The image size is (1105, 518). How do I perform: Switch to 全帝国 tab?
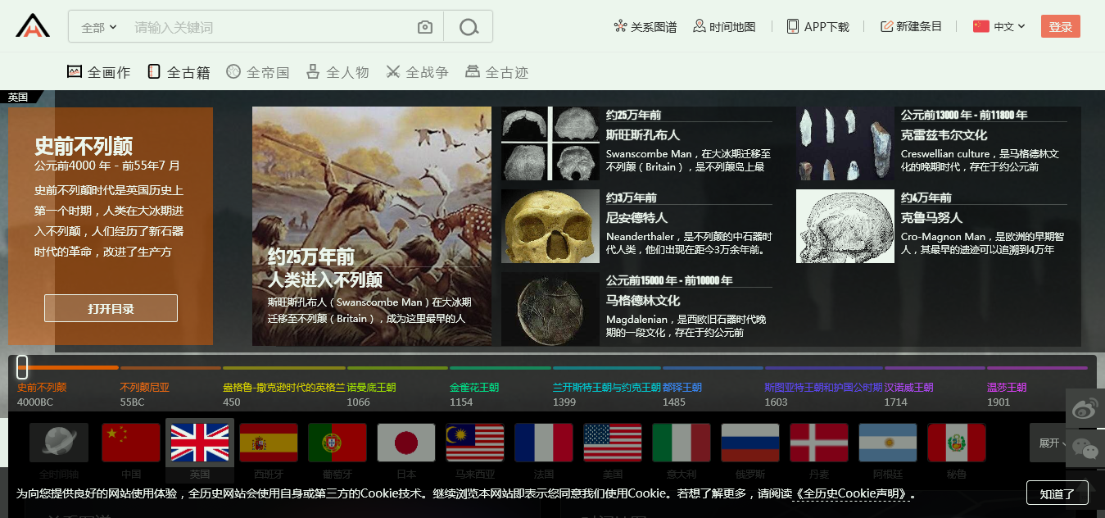point(258,72)
